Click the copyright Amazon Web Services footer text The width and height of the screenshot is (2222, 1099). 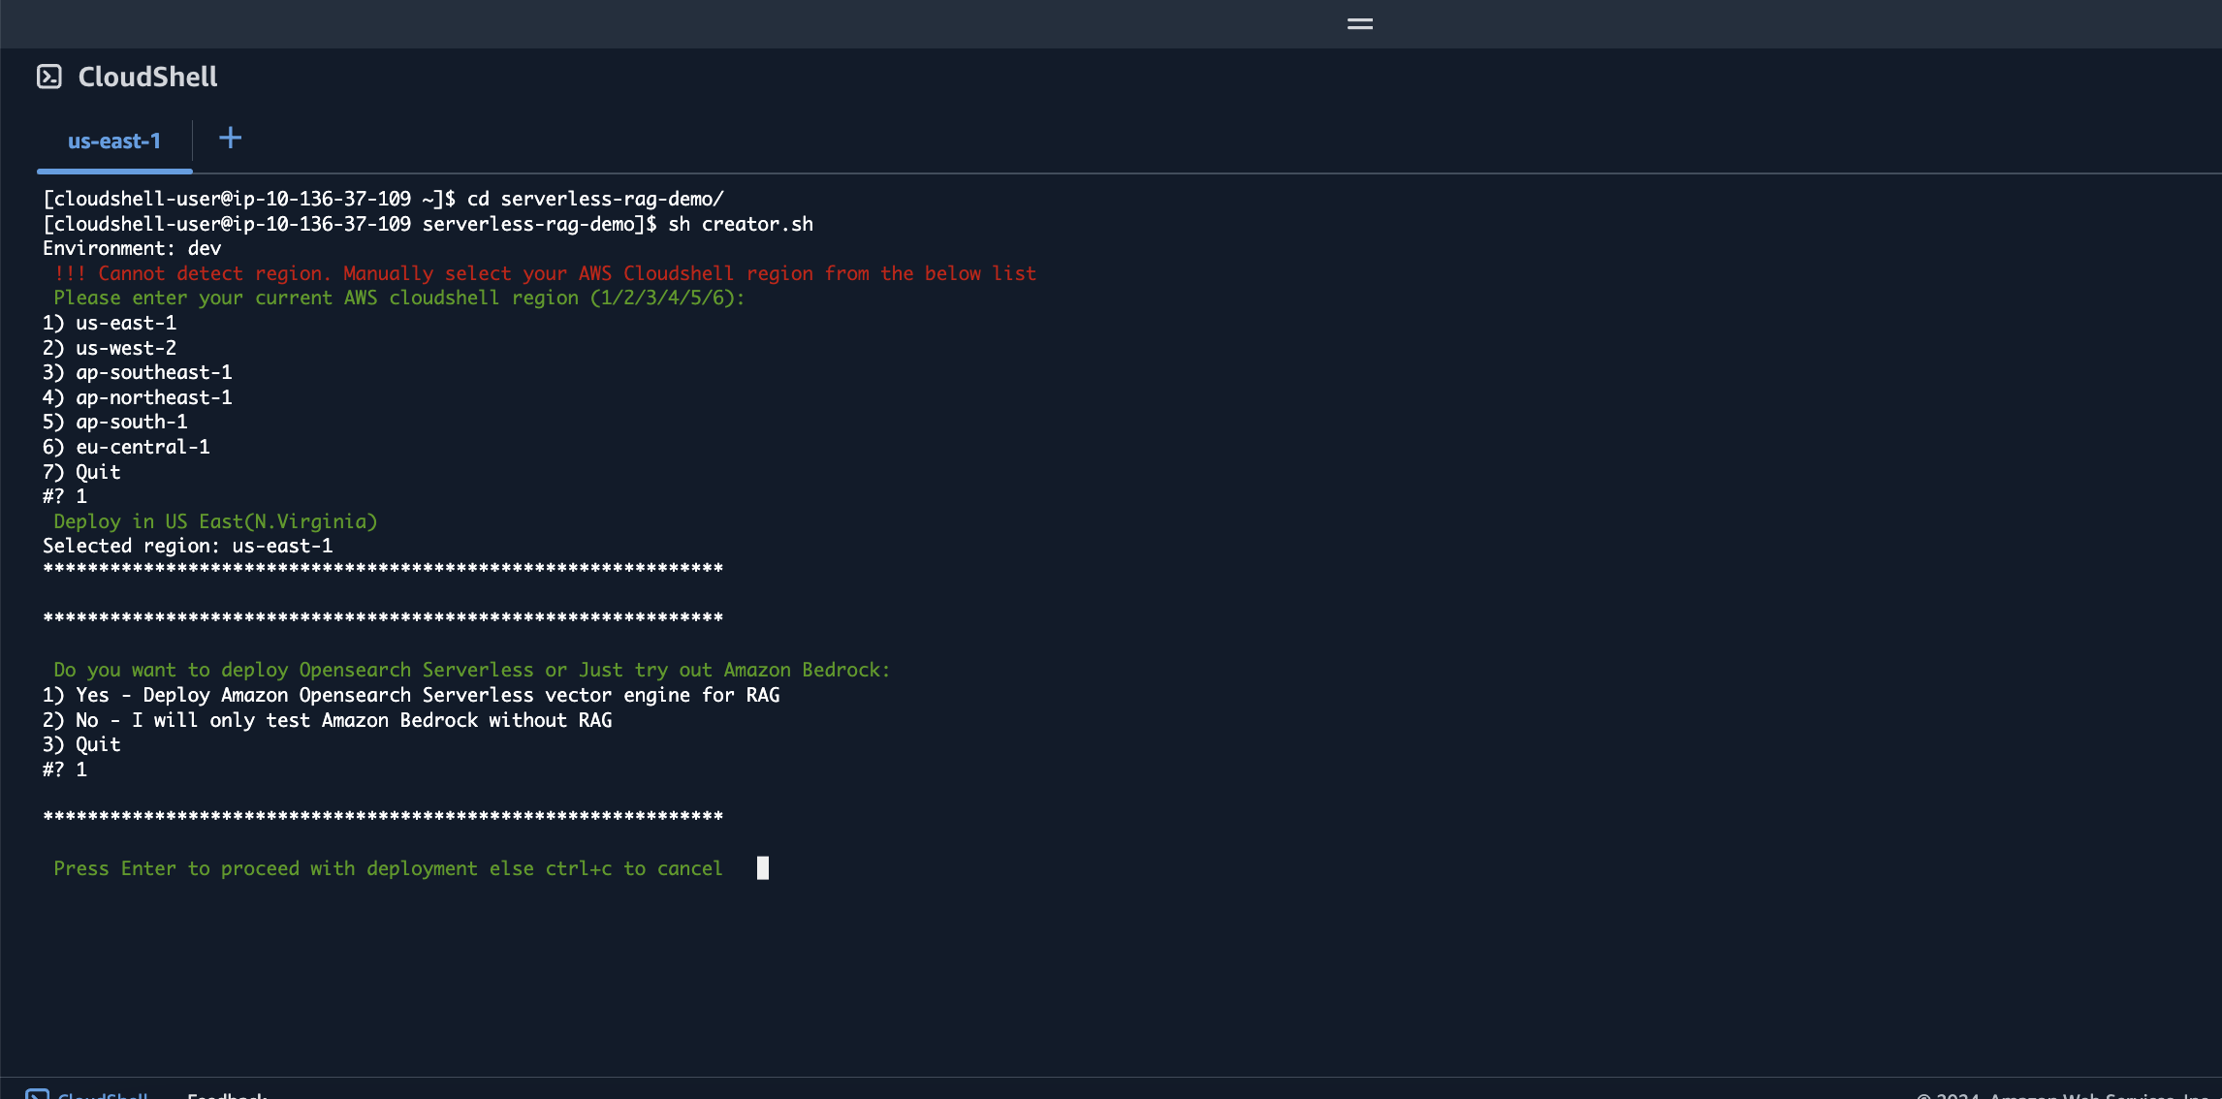pos(2065,1095)
